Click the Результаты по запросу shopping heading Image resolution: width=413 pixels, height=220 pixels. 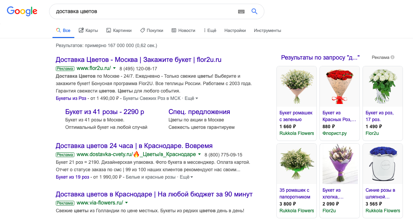pyautogui.click(x=321, y=58)
